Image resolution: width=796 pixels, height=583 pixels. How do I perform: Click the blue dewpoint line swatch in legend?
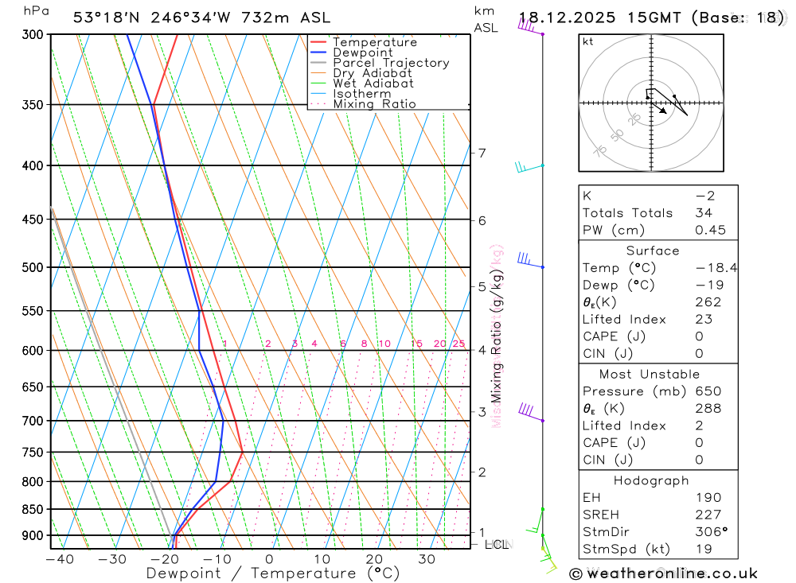coord(318,52)
